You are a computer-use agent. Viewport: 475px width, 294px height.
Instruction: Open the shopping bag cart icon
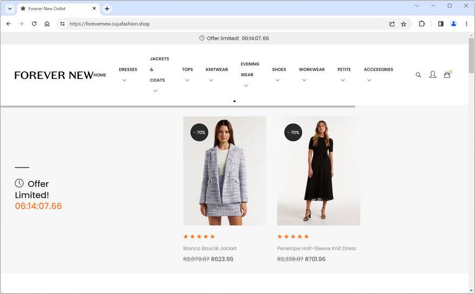[447, 75]
